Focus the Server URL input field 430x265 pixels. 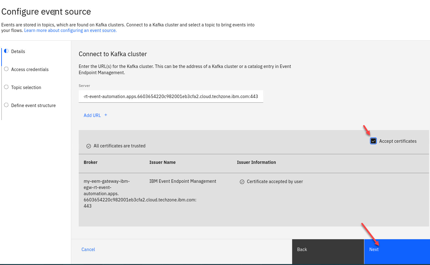[x=171, y=97]
